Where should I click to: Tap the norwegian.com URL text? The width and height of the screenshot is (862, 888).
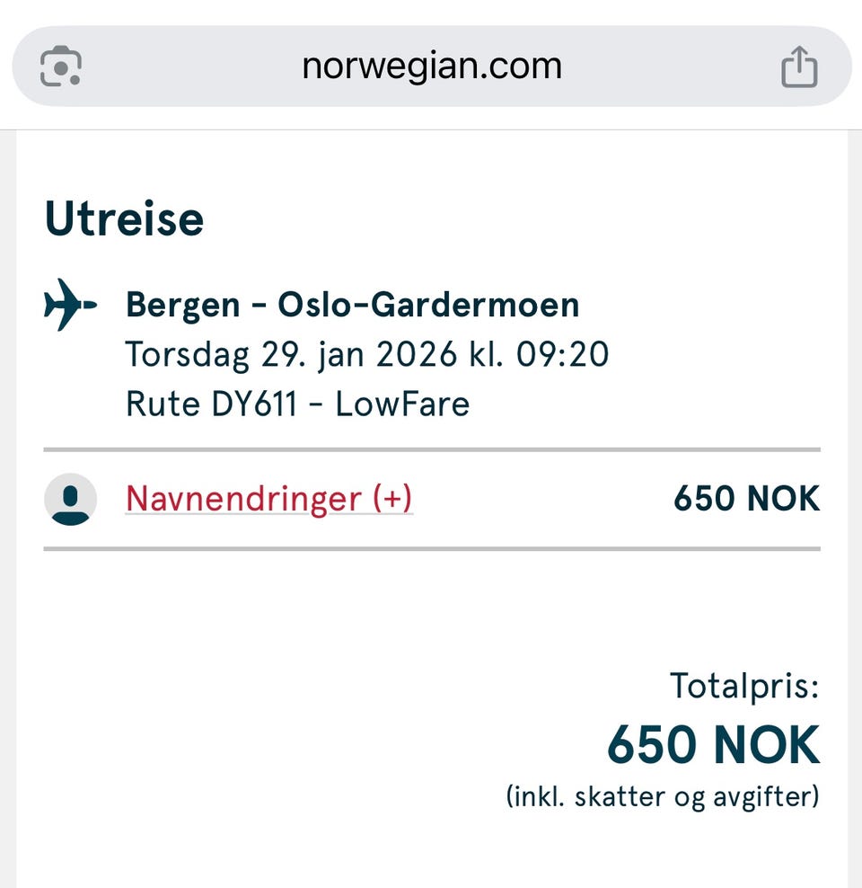tap(431, 67)
